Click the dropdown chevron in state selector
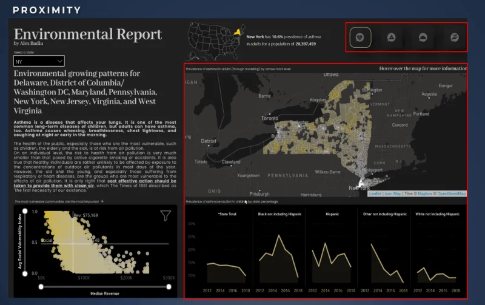485x305 pixels. (59, 61)
